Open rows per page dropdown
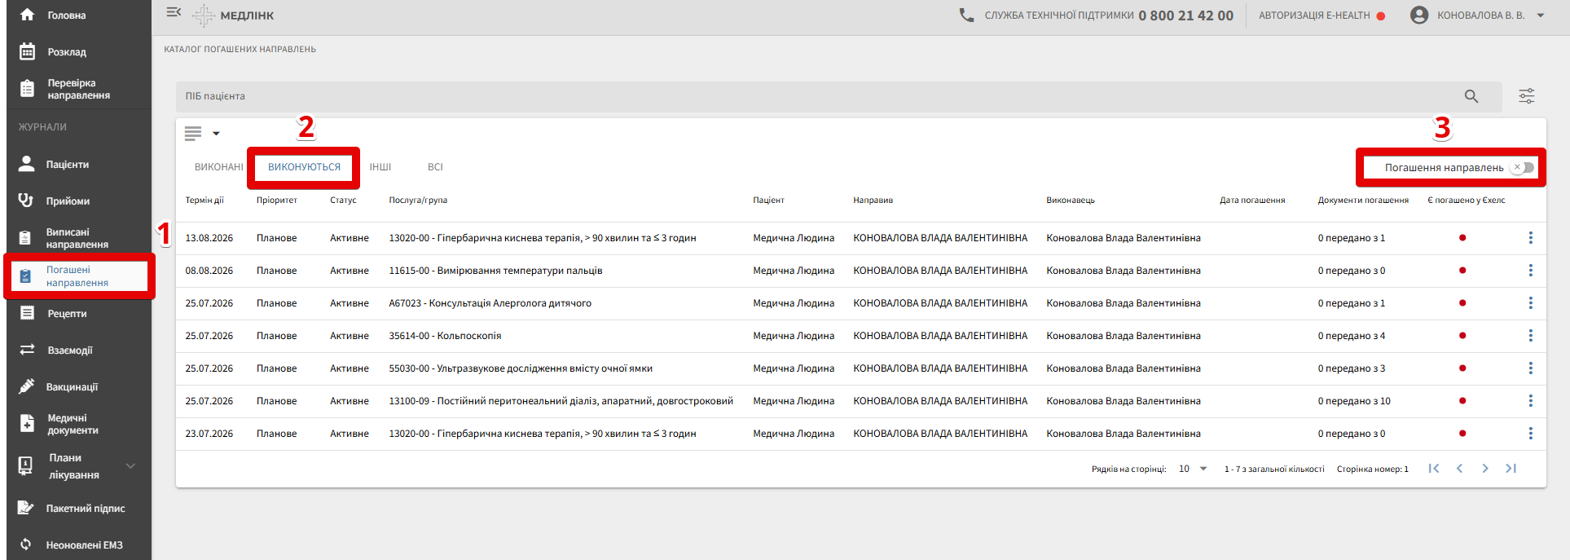Image resolution: width=1570 pixels, height=560 pixels. tap(1193, 469)
